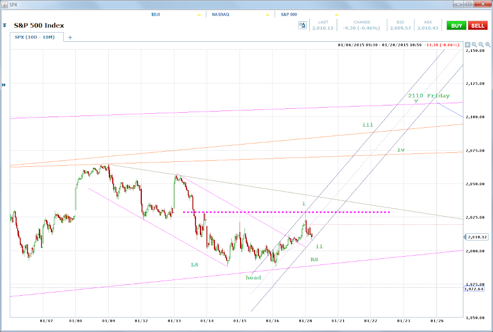
Task: Click the 01/08 date axis label
Action: point(76,321)
